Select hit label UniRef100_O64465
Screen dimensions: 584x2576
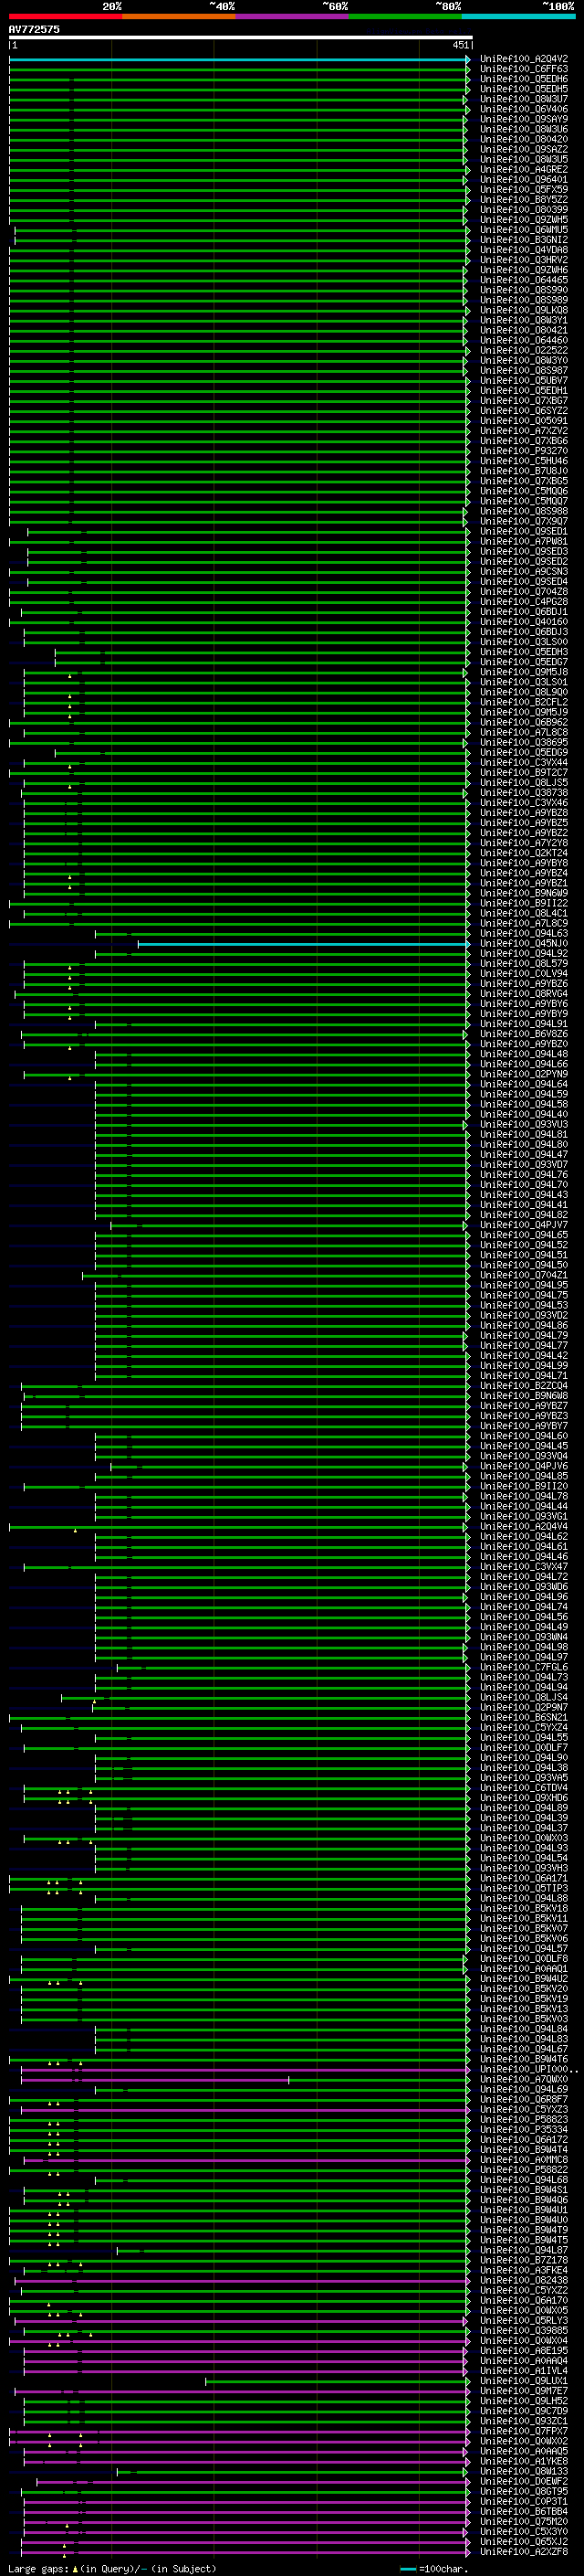(x=524, y=280)
